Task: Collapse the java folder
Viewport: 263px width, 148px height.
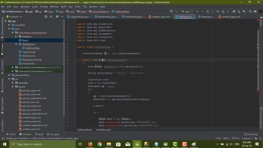Action: (x=9, y=29)
